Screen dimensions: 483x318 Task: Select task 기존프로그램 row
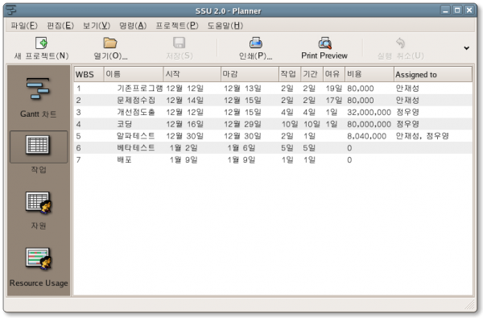pos(273,89)
